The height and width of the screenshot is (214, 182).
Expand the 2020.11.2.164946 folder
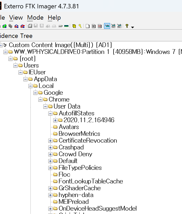point(55,120)
